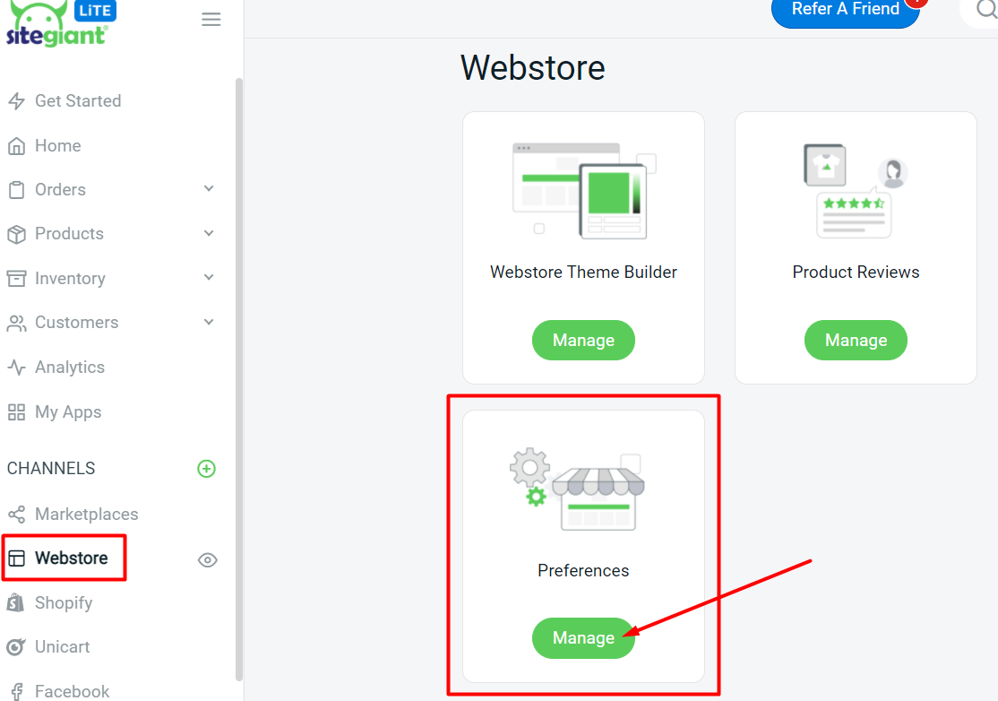Expand the Customers submenu chevron

point(209,322)
